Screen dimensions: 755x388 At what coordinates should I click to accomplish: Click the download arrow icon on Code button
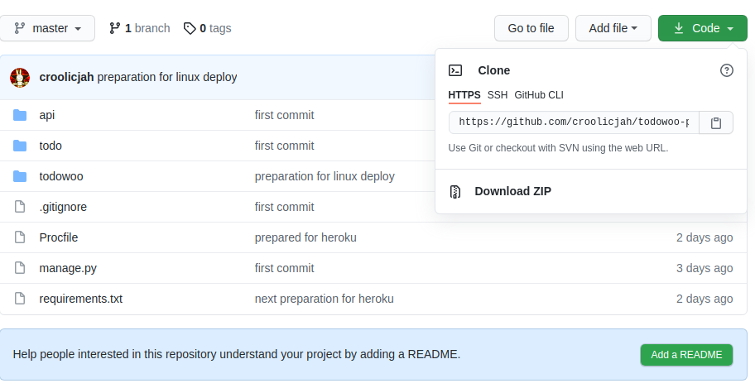point(679,28)
